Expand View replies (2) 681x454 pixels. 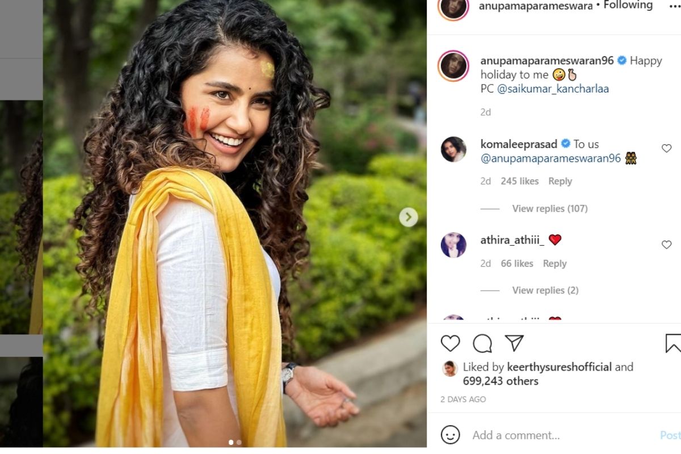tap(545, 290)
